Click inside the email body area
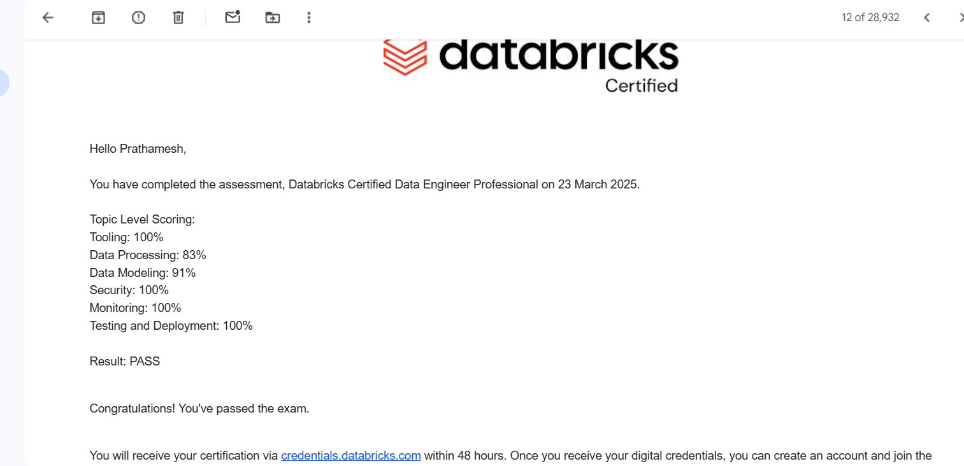 (x=446, y=286)
